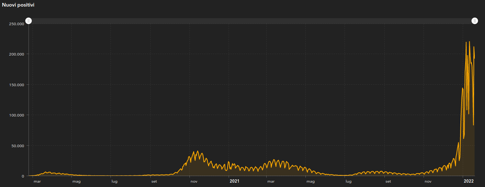The height and width of the screenshot is (187, 485).
Task: Click the first 'mar' x-axis label
Action: tap(37, 182)
